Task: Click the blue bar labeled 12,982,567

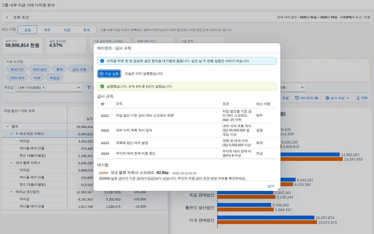Action: pyautogui.click(x=310, y=154)
